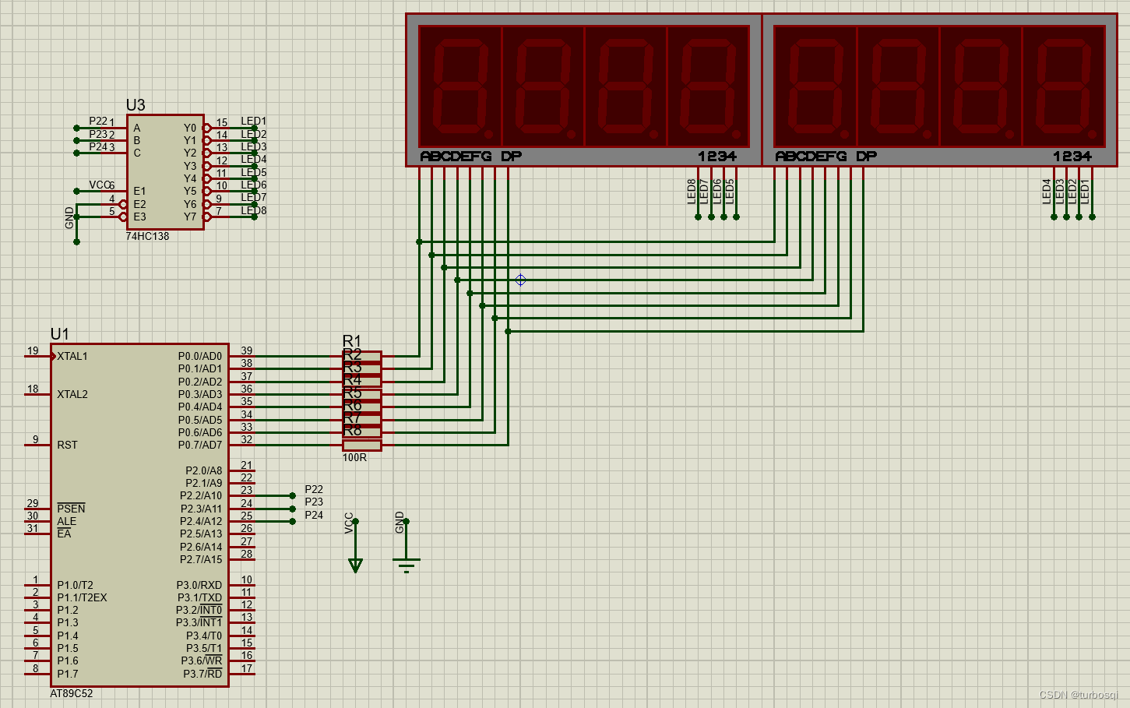Click the blue origin marker on the wiring
The height and width of the screenshot is (708, 1130).
520,280
